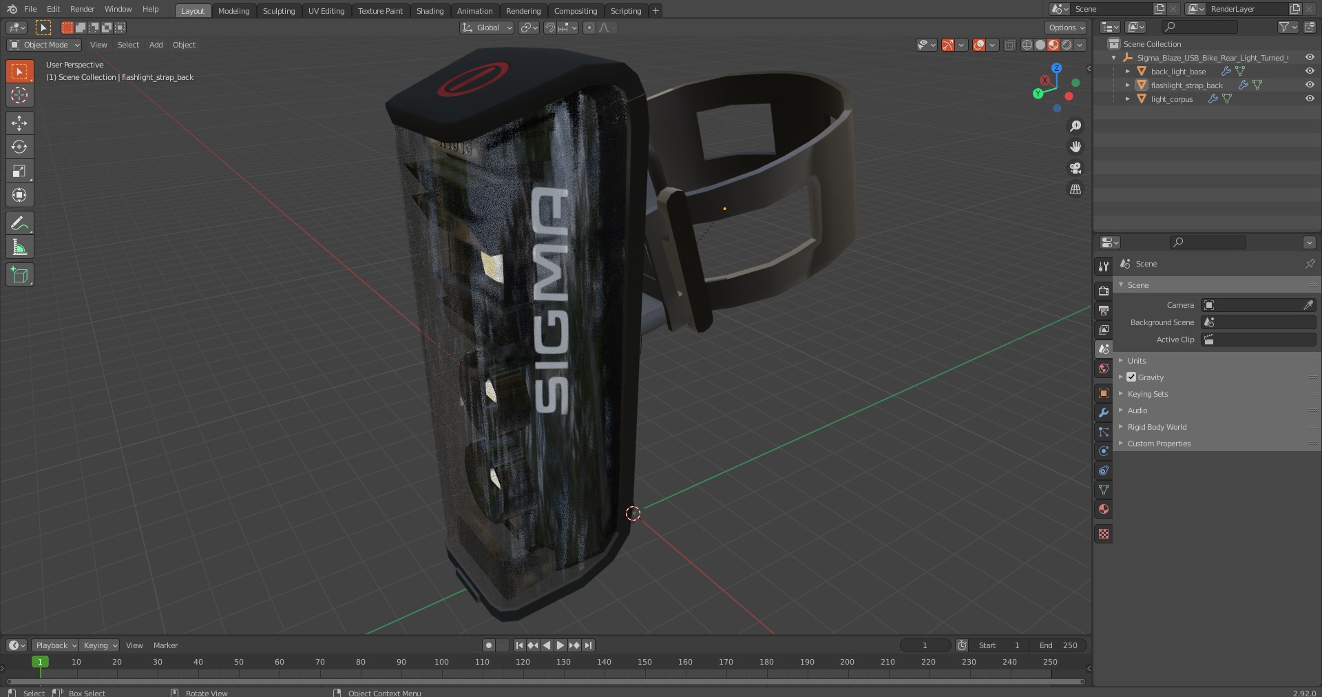Open World properties tab

pyautogui.click(x=1104, y=368)
